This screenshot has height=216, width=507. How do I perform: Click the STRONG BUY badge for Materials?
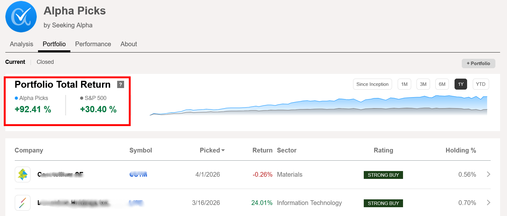click(x=383, y=175)
